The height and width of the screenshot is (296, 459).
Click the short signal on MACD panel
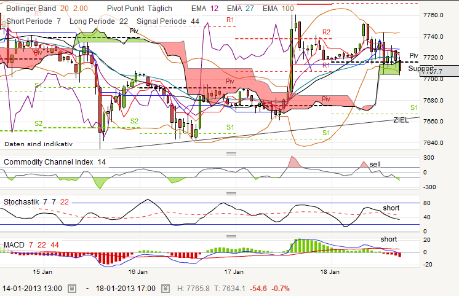tap(389, 240)
